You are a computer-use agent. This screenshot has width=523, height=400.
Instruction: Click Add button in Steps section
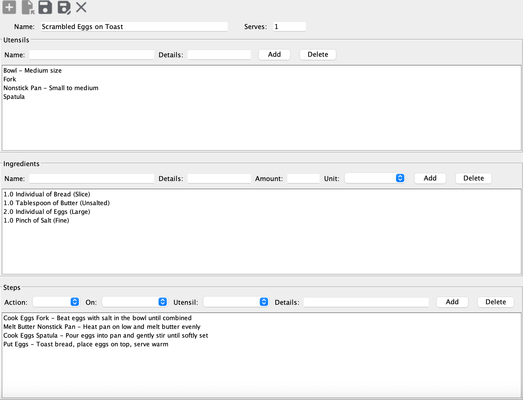click(452, 302)
